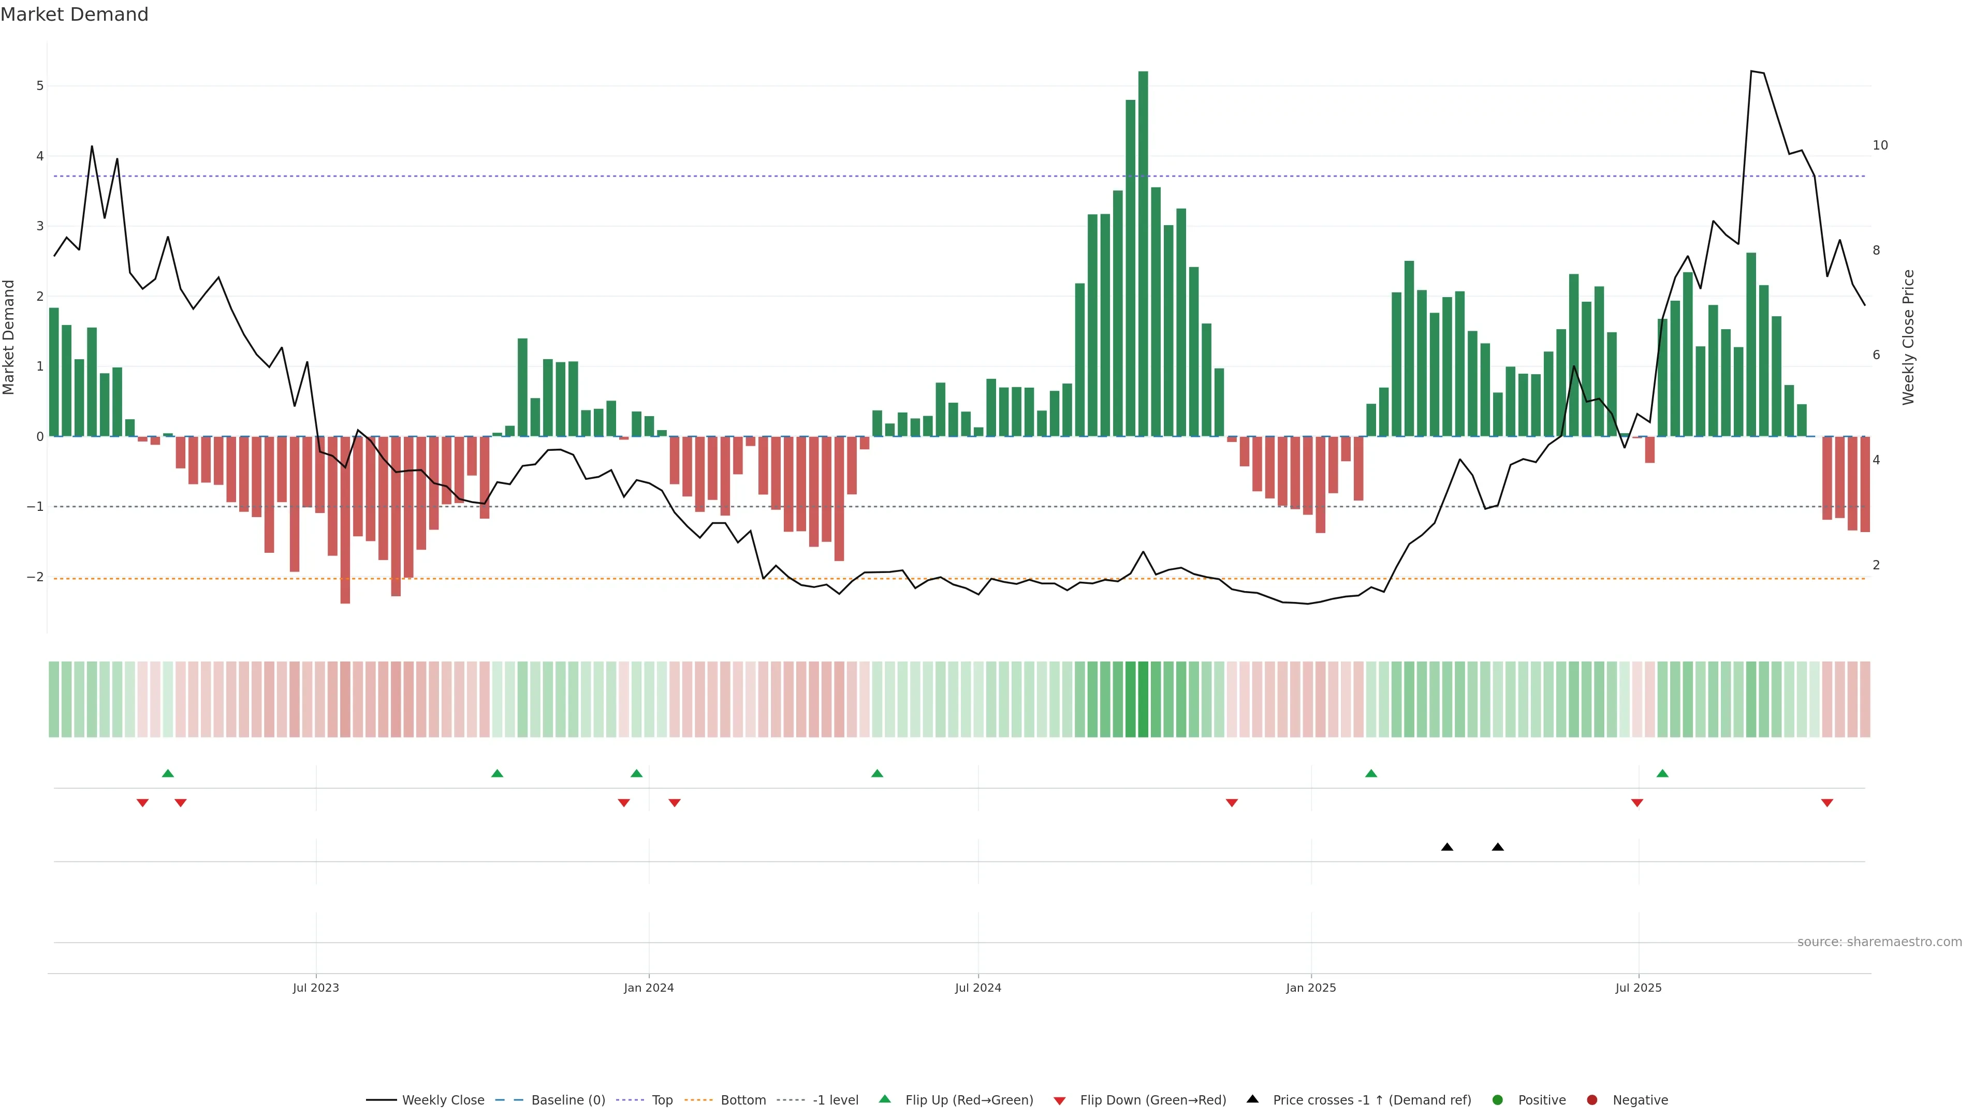Click the black Price crosses -1 legend triangle
This screenshot has width=1988, height=1118.
[1252, 1099]
